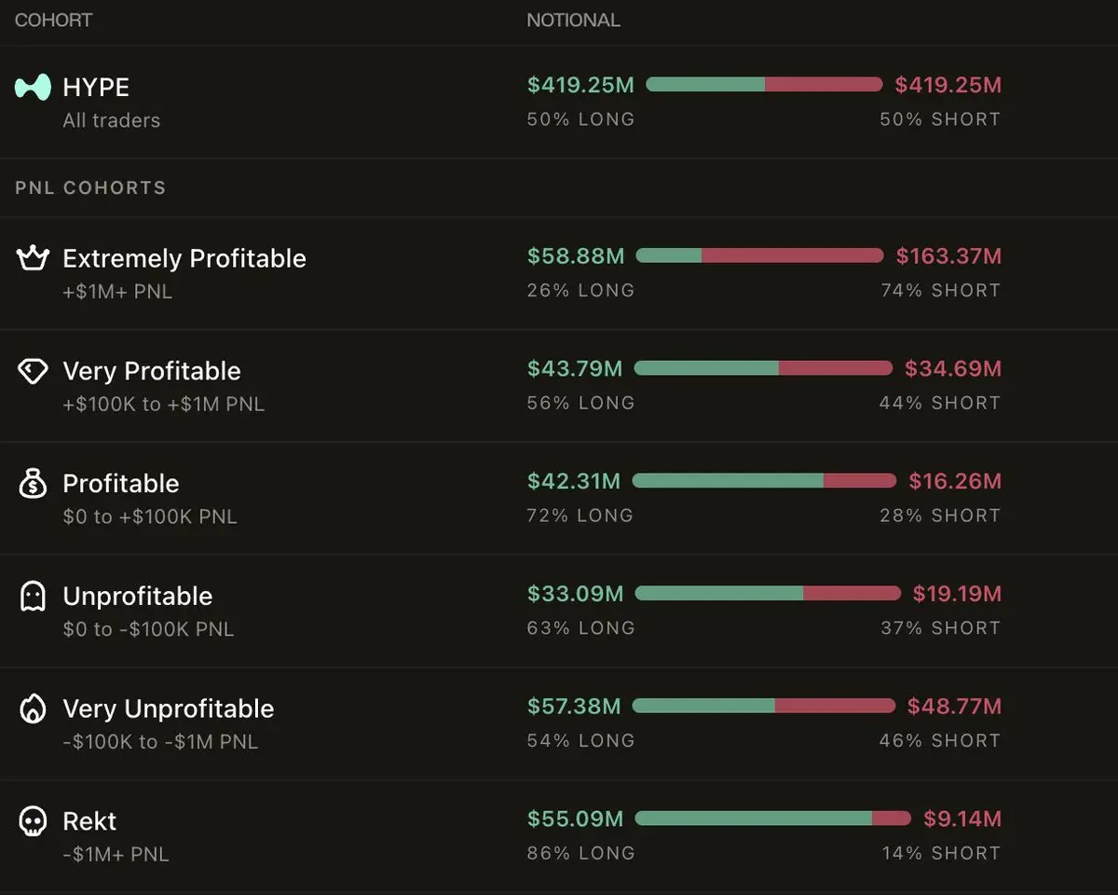Click the diamond icon for Very Profitable

coord(33,371)
